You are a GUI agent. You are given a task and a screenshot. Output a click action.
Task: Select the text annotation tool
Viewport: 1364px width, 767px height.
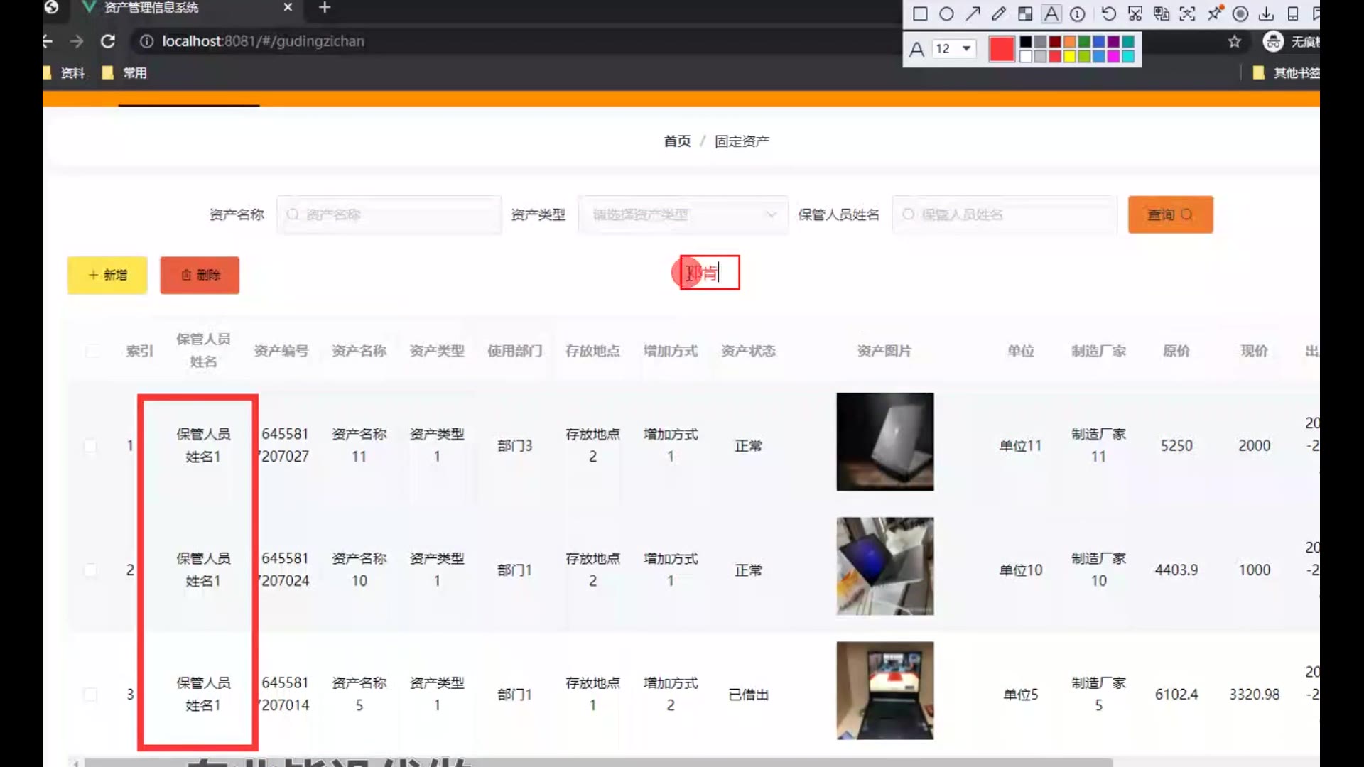click(1051, 13)
